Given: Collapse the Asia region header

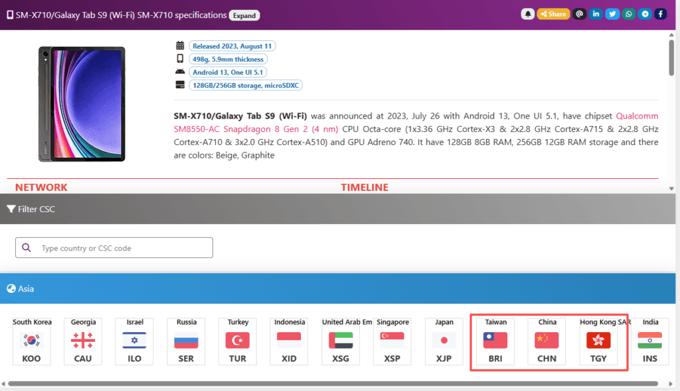Looking at the screenshot, I should (x=338, y=288).
